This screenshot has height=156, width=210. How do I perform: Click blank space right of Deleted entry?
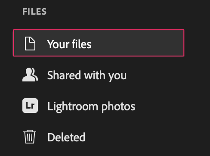tap(135, 137)
